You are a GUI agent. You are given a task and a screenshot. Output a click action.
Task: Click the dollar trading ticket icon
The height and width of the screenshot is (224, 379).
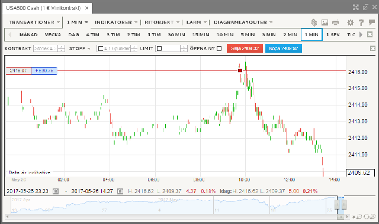(x=314, y=23)
